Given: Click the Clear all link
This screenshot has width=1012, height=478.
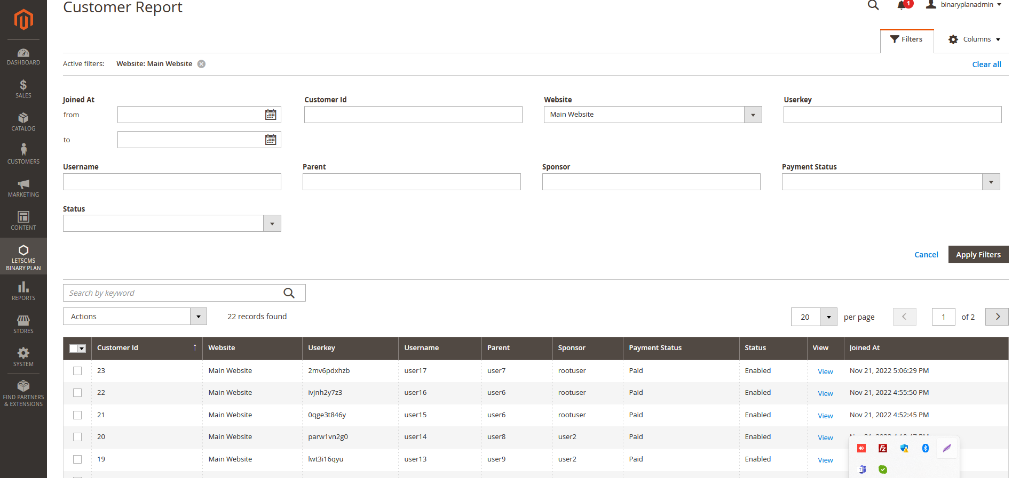Looking at the screenshot, I should click(986, 64).
